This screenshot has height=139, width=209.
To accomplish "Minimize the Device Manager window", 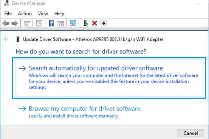I will tap(198, 3).
